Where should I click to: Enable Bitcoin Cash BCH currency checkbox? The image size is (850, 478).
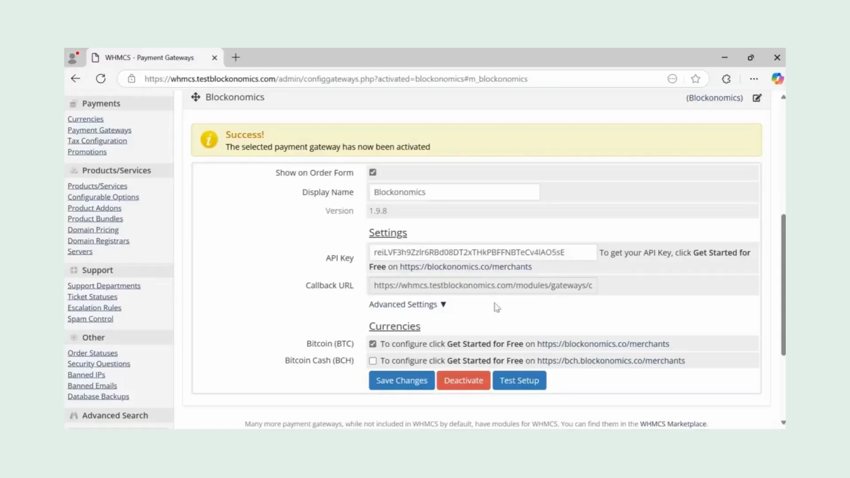372,361
